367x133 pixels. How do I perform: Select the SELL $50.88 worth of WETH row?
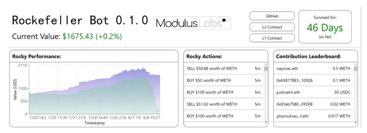[212, 68]
